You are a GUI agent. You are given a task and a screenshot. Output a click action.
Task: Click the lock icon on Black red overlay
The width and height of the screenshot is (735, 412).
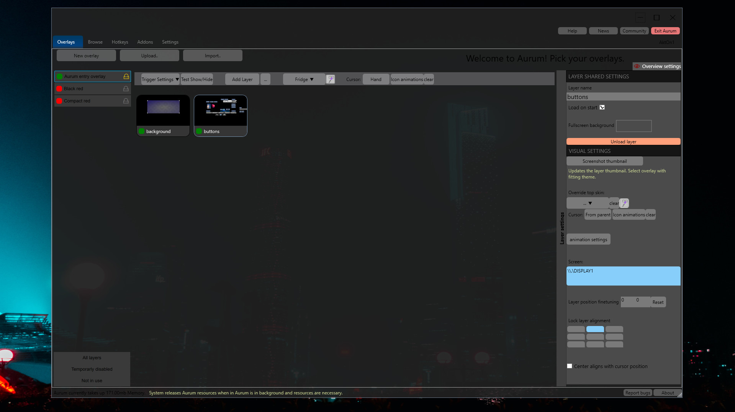coord(126,88)
